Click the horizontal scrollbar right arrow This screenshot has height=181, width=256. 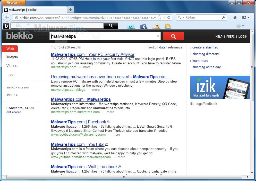click(248, 177)
